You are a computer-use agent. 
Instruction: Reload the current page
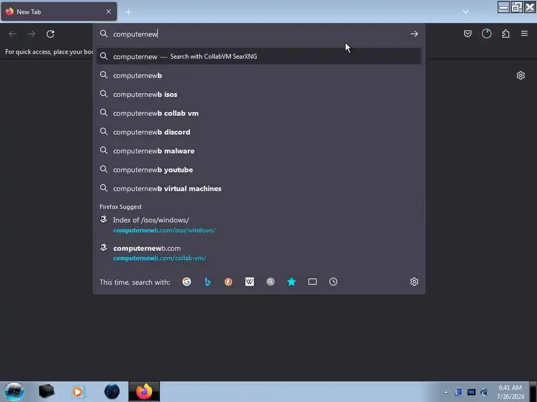point(50,34)
